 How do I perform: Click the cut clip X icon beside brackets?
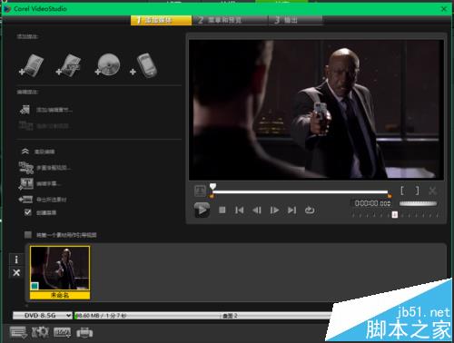[432, 191]
